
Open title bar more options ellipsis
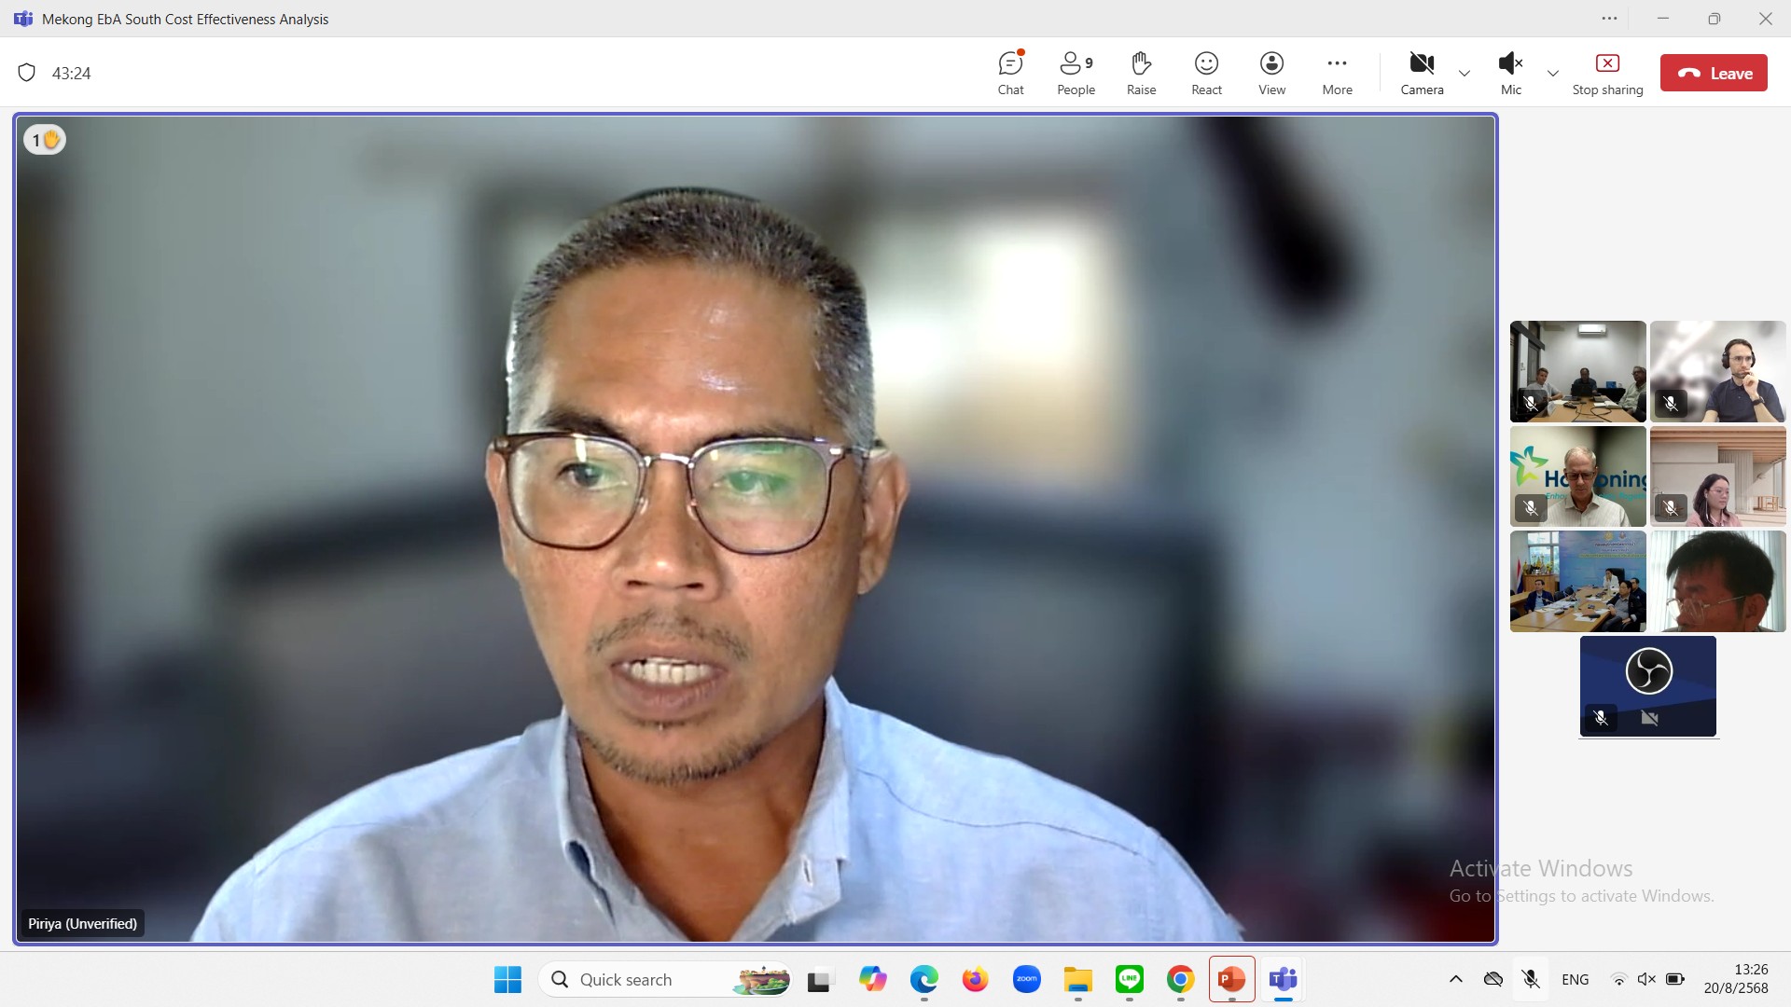[x=1609, y=19]
